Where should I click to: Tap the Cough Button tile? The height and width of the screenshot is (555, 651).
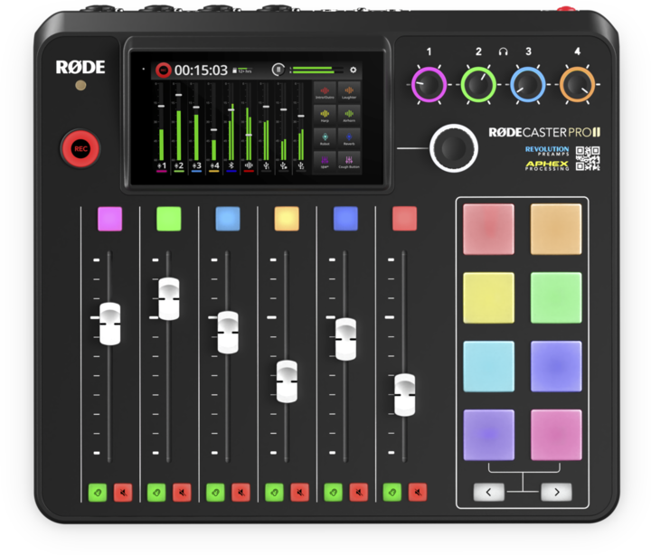click(349, 162)
